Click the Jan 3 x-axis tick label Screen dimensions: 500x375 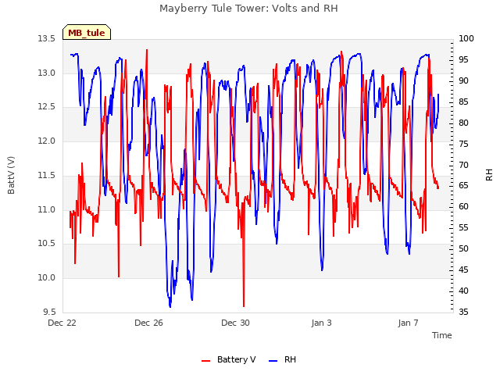point(321,323)
